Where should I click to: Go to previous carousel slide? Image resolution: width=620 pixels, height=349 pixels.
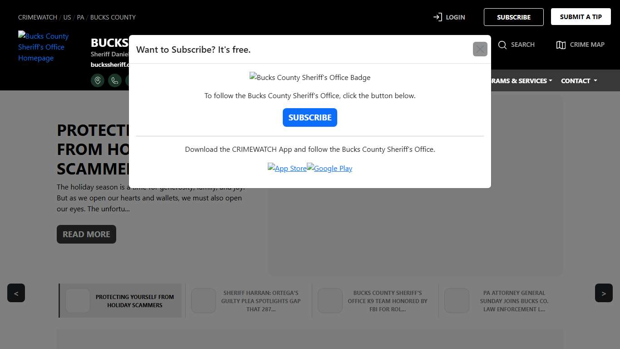pos(16,293)
